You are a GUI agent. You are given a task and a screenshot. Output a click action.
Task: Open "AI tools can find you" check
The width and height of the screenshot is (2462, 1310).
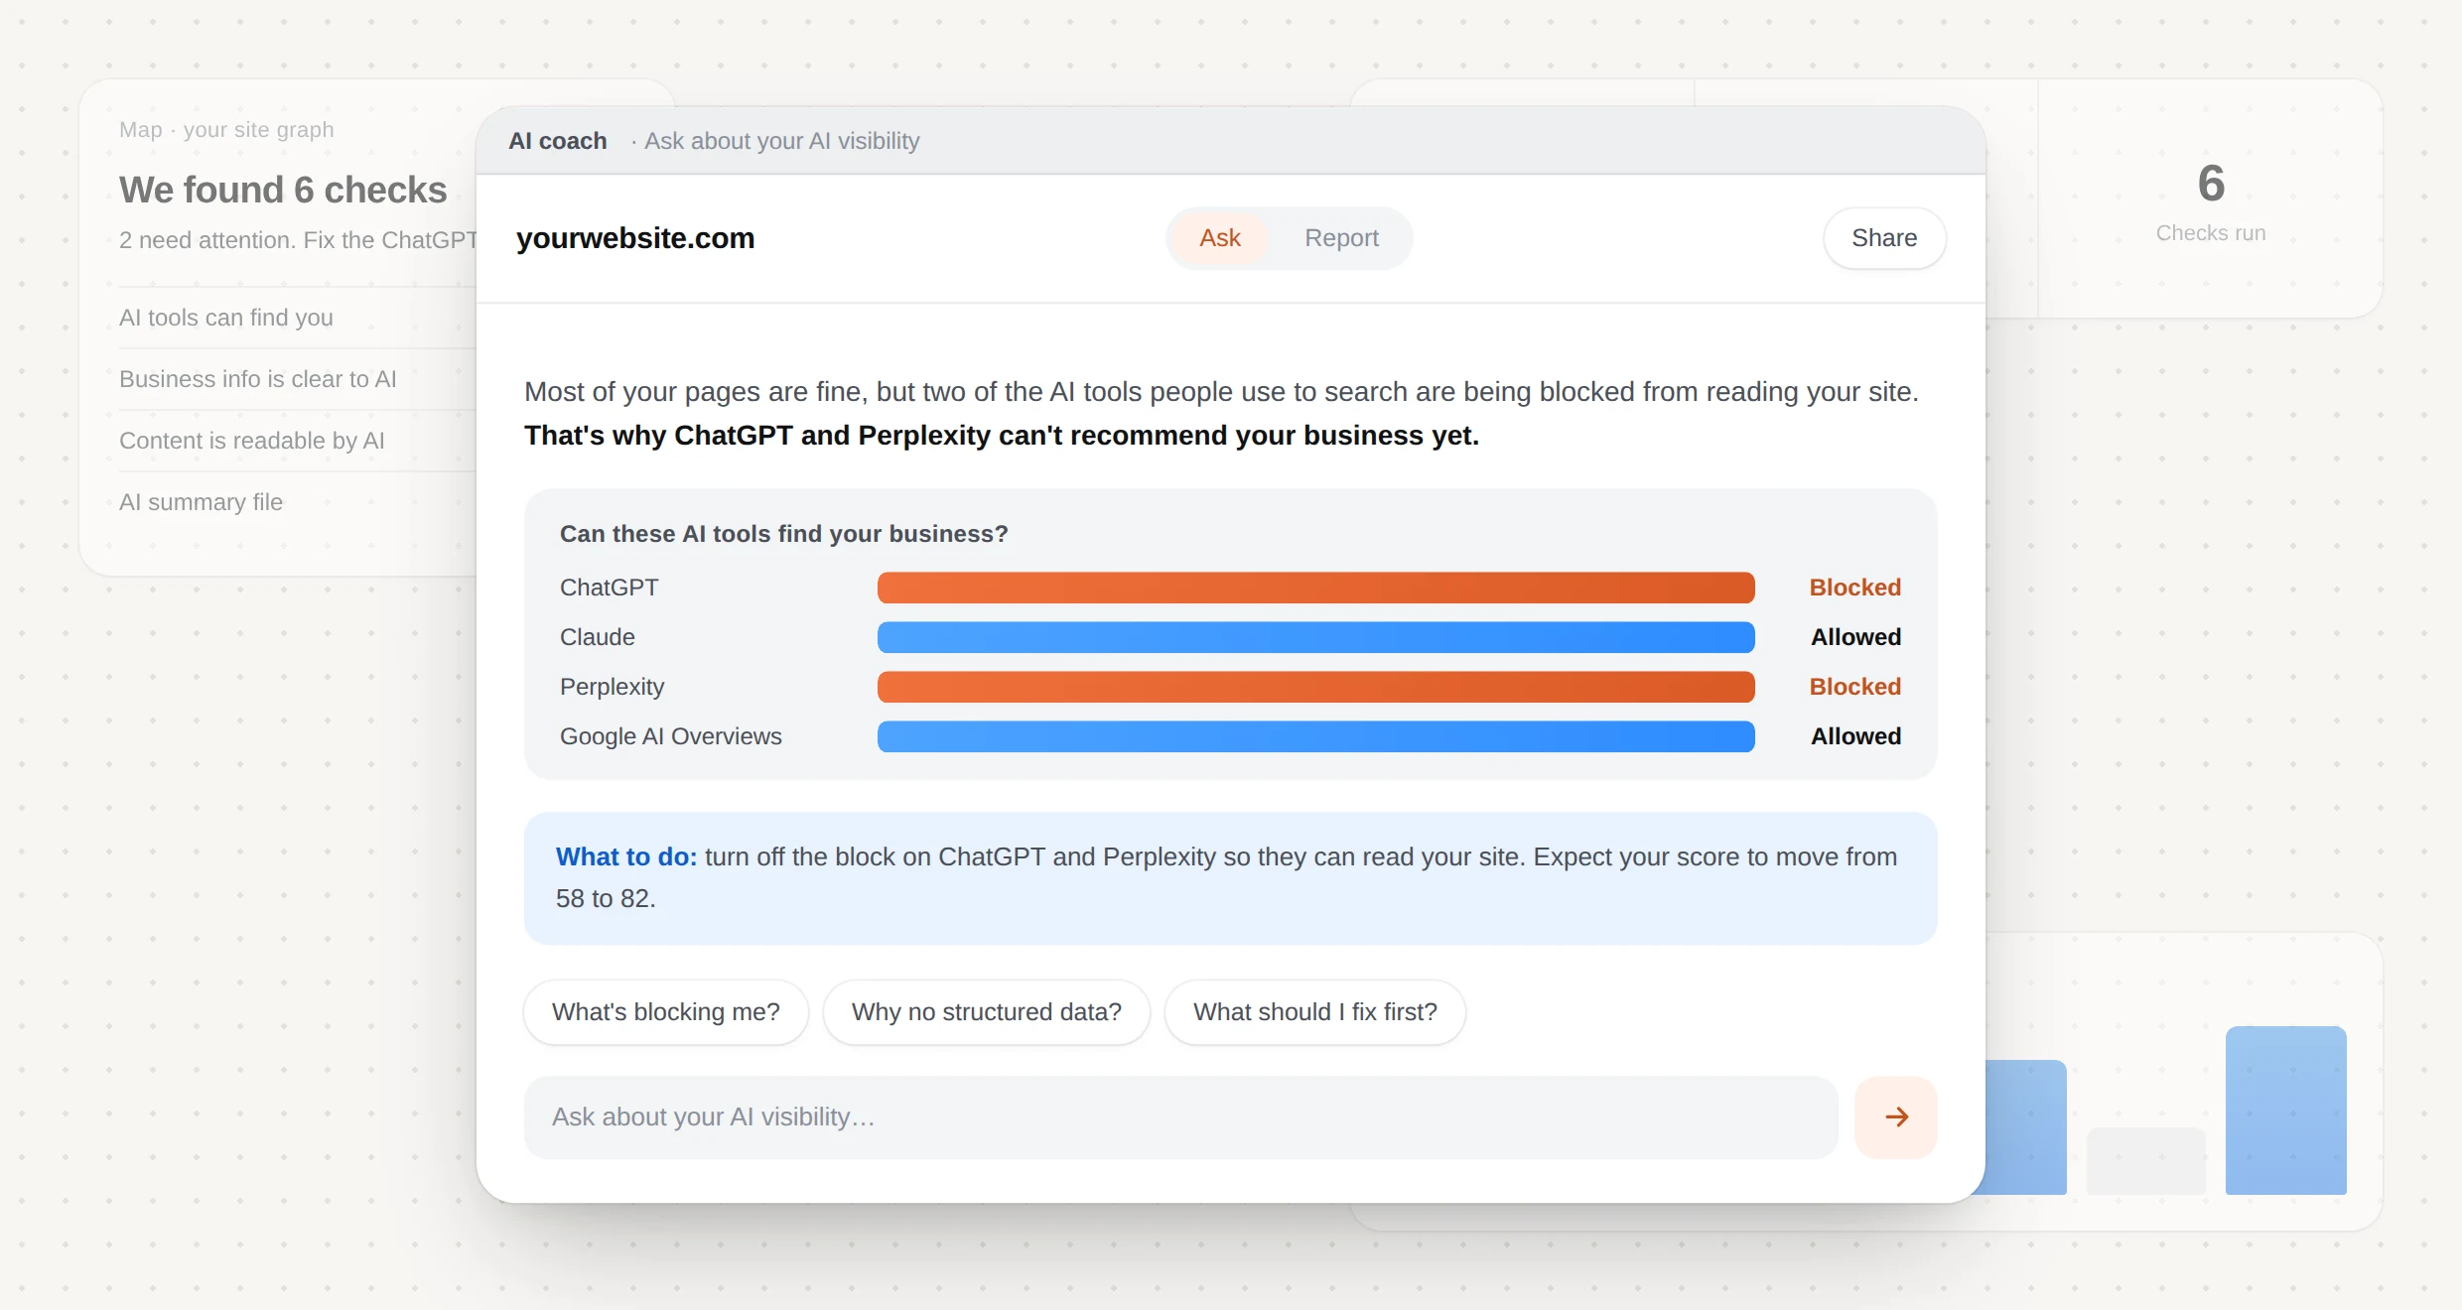pos(226,318)
